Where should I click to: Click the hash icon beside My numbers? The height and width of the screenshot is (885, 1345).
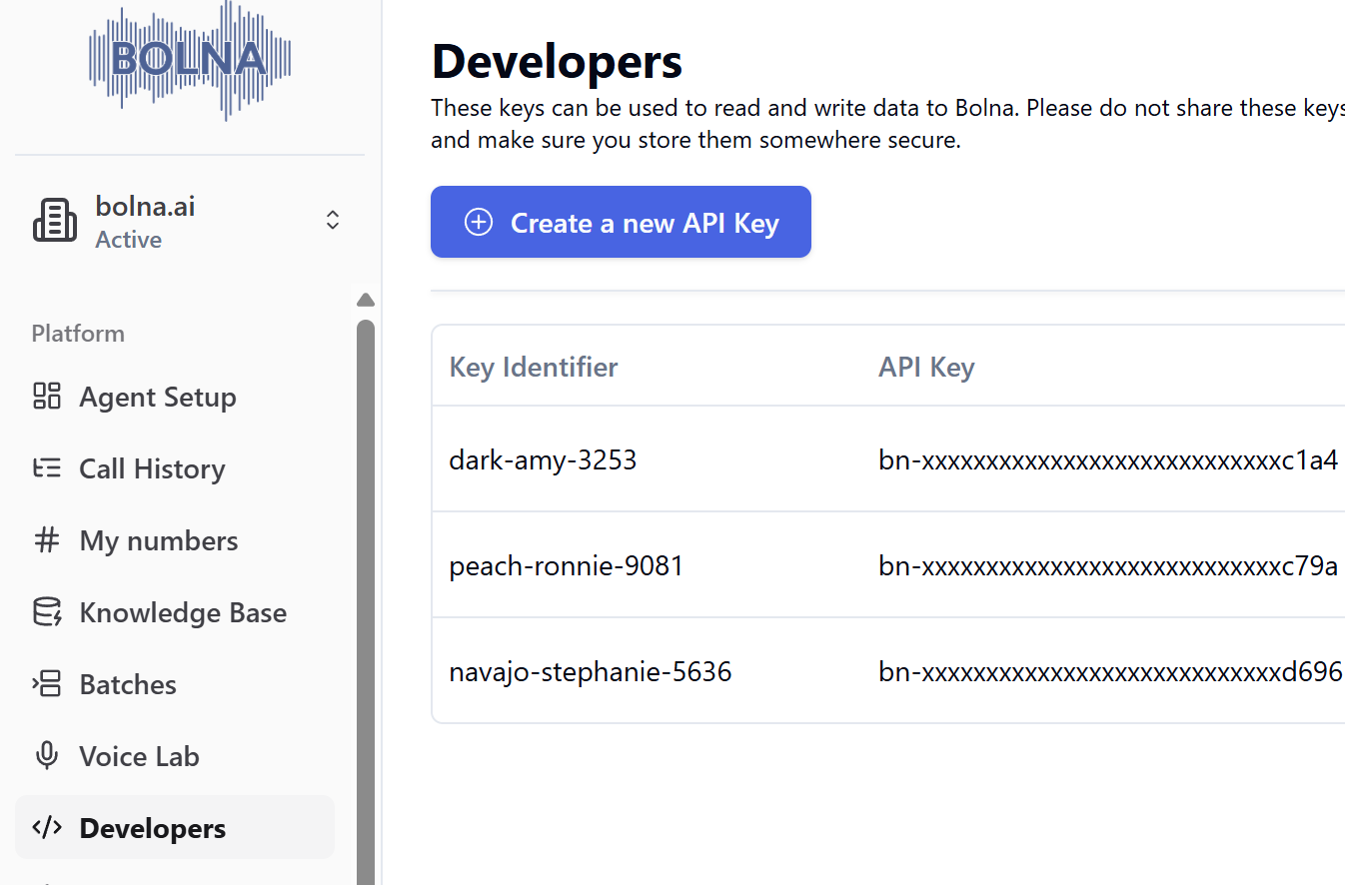pos(46,540)
